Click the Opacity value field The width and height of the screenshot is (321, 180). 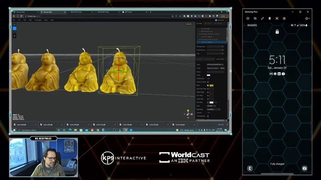(209, 112)
